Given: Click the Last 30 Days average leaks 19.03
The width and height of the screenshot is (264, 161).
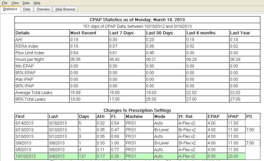Looking at the screenshot, I should click(x=151, y=92).
